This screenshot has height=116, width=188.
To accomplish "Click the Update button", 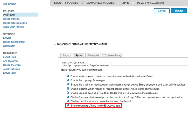I will click(x=179, y=11).
